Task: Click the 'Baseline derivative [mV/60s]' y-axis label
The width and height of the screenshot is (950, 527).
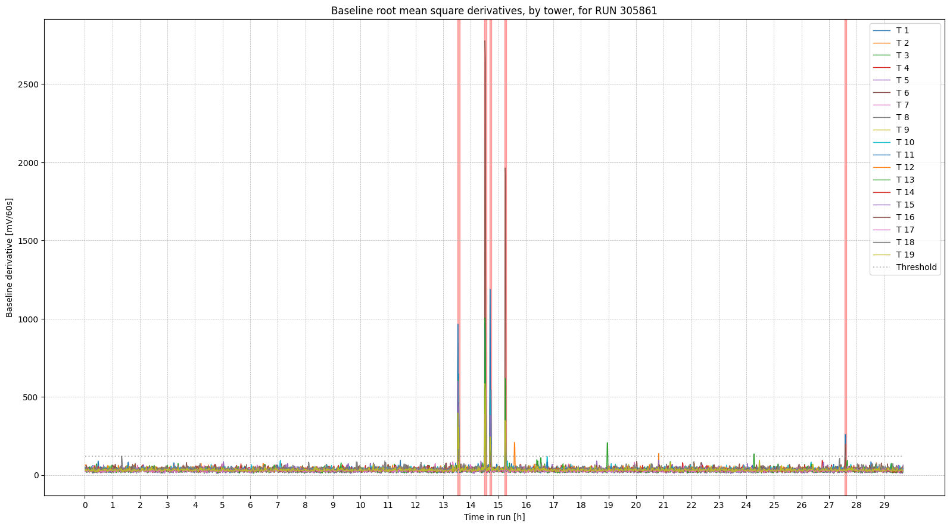Action: (10, 258)
